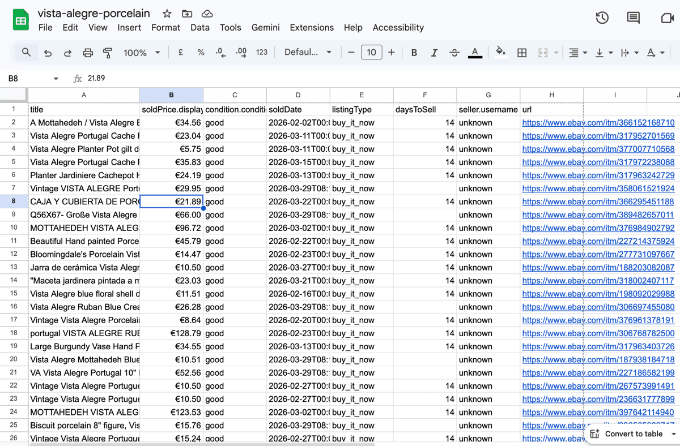Select row 8 header
680x446 pixels.
14,201
